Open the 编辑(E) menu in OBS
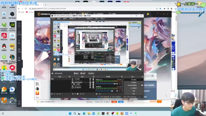206x116 pixels. click(59, 19)
